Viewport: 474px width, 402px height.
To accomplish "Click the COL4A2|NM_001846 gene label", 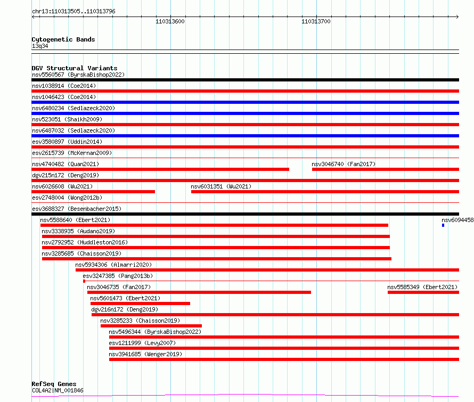I will 58,390.
